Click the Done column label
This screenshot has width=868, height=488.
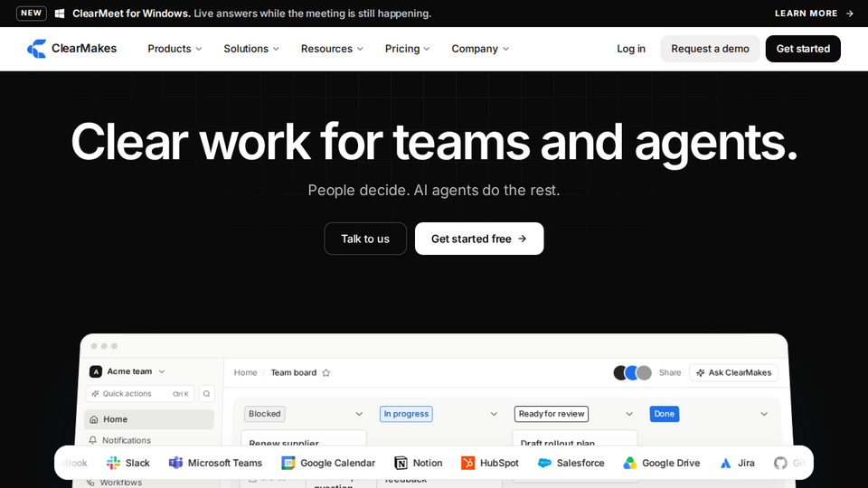coord(665,414)
